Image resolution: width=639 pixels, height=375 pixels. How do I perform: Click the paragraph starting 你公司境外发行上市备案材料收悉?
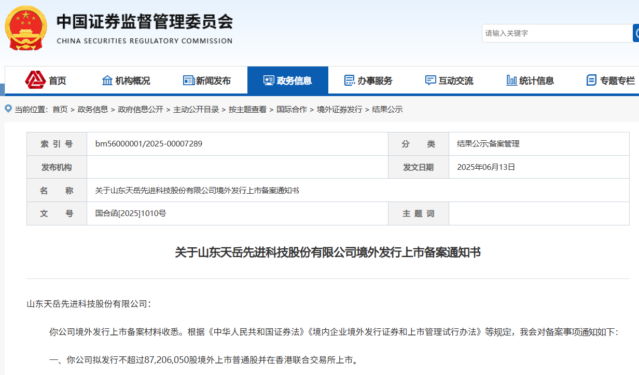tap(334, 332)
